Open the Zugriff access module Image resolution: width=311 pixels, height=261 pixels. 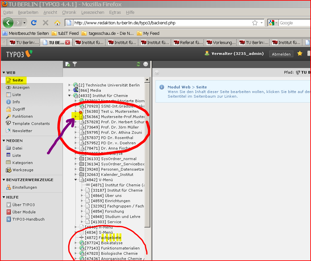(x=18, y=109)
